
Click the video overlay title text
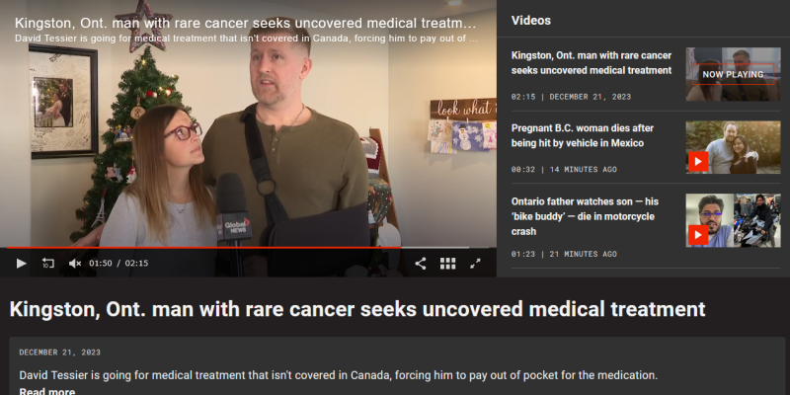click(245, 23)
